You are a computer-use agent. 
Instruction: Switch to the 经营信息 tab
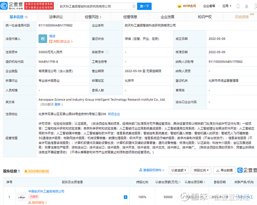coord(130,17)
